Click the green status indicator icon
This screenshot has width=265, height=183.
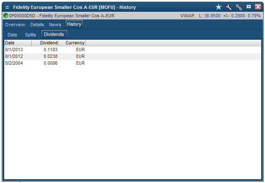click(6, 16)
